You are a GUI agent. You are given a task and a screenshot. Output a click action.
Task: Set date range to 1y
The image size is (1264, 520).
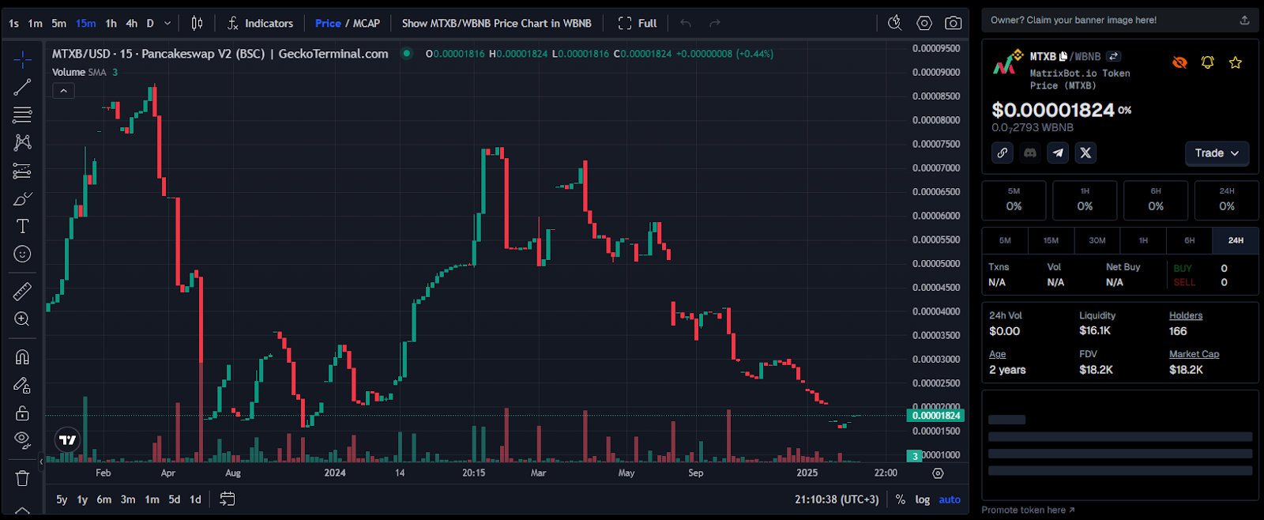click(x=82, y=499)
